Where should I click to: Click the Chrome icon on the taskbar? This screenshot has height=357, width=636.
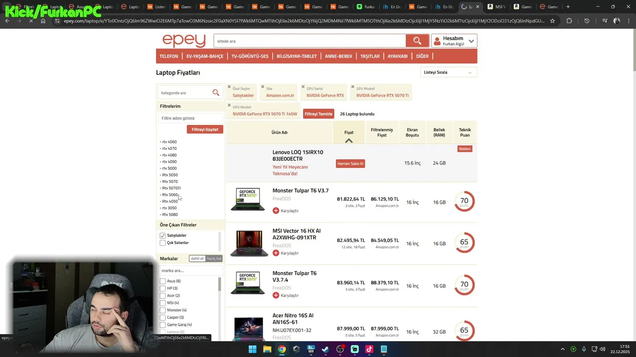tap(282, 349)
